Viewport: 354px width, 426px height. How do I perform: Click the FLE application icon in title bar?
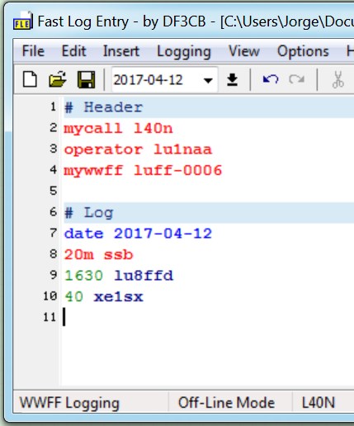[x=23, y=21]
